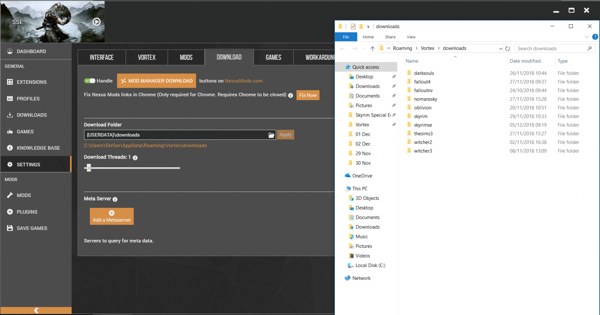Image resolution: width=600 pixels, height=315 pixels.
Task: Click Vortex breadcrumb in address bar
Action: [x=427, y=48]
